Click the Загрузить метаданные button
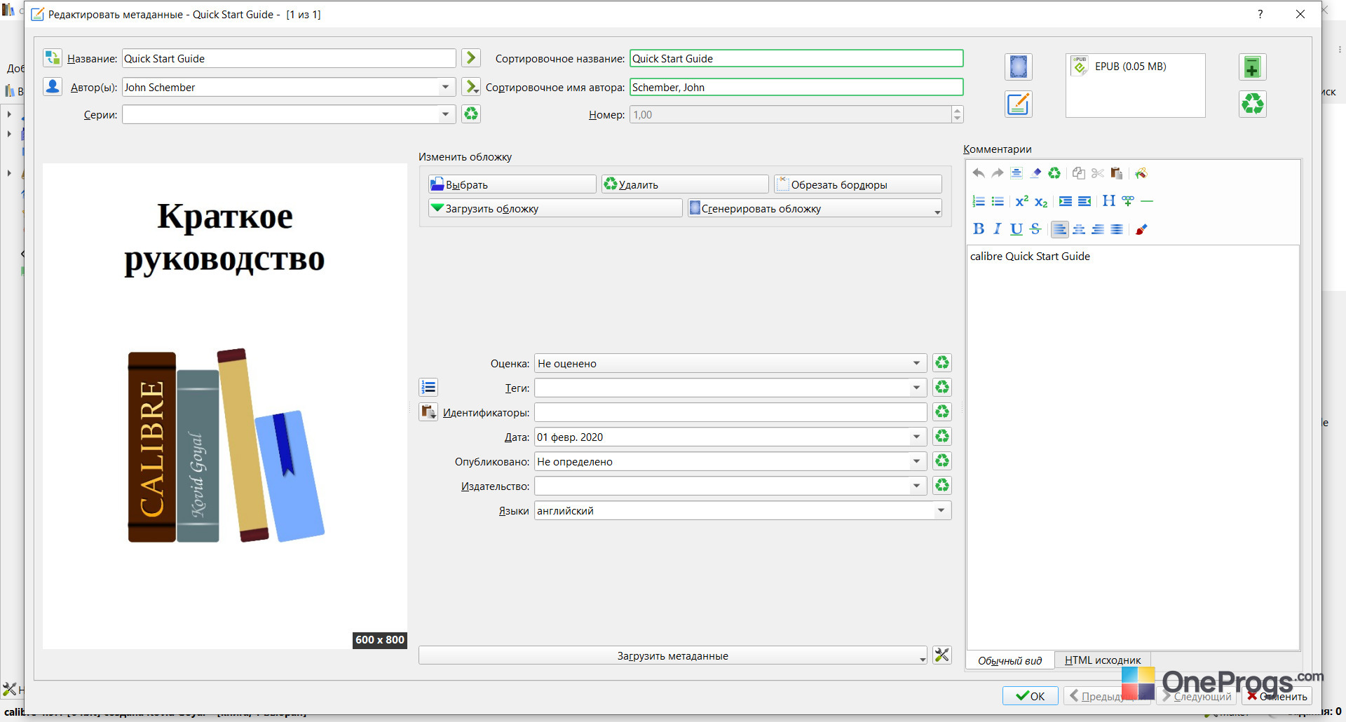The width and height of the screenshot is (1346, 722). click(x=673, y=655)
